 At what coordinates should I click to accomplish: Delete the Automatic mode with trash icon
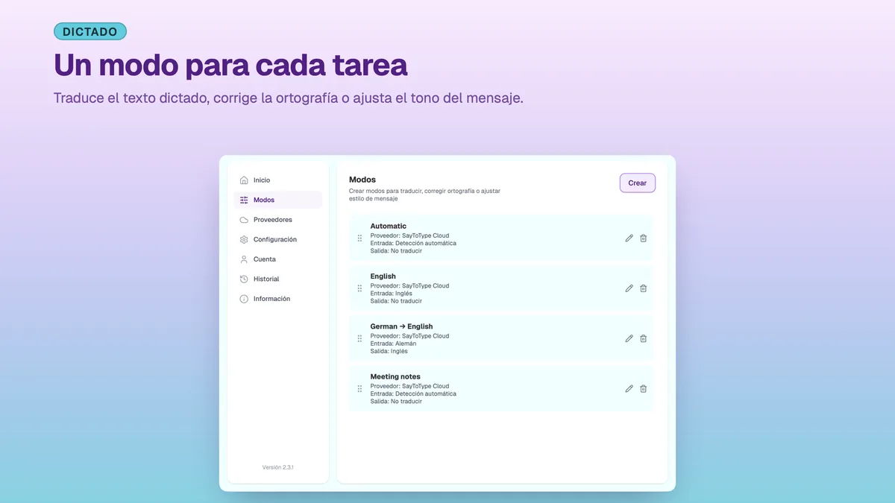[643, 238]
